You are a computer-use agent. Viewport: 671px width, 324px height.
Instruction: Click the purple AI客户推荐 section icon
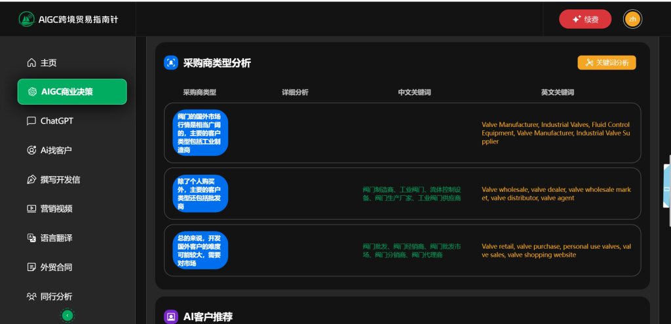pyautogui.click(x=171, y=317)
